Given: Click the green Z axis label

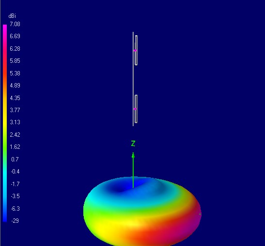Looking at the screenshot, I should point(133,144).
